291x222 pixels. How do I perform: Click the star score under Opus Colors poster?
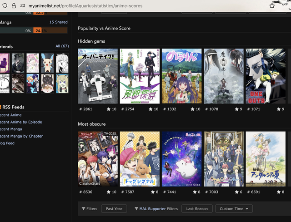[x=238, y=192]
